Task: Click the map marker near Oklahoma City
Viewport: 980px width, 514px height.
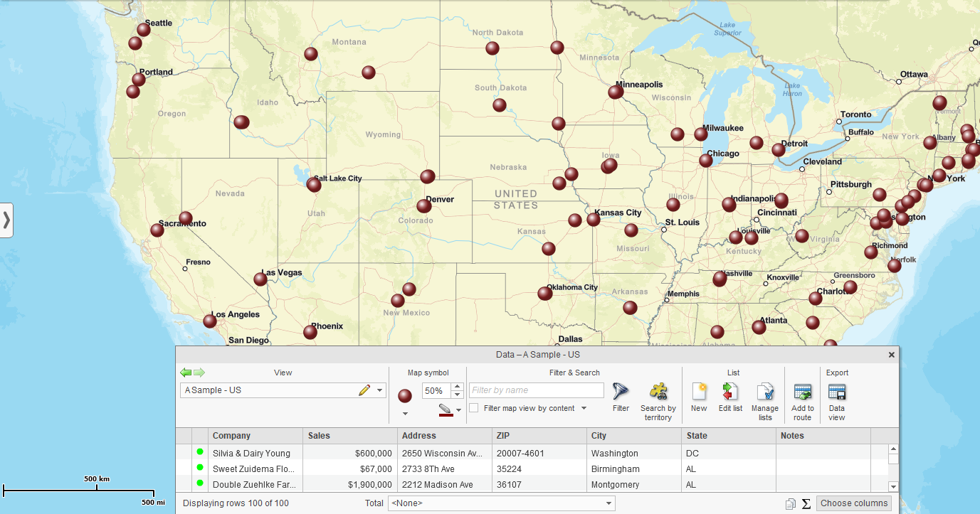Action: point(545,293)
